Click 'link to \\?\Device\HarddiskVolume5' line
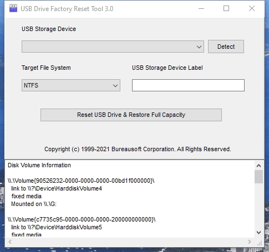 [57, 227]
